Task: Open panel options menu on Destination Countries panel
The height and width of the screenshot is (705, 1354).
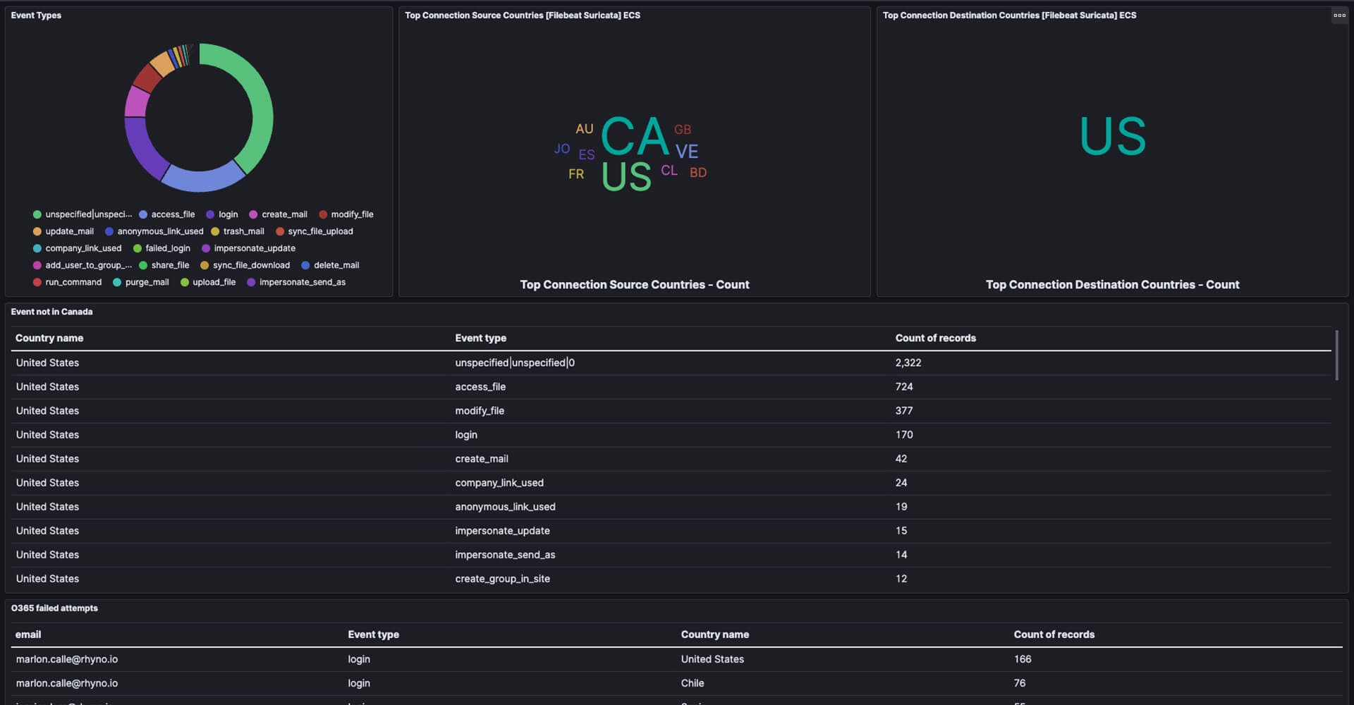Action: point(1338,16)
